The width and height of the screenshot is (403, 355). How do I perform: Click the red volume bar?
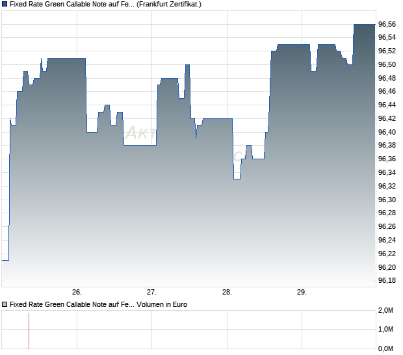coord(29,331)
